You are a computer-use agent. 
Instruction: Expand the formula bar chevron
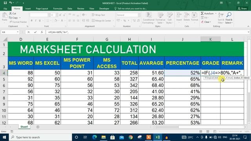[248, 32]
